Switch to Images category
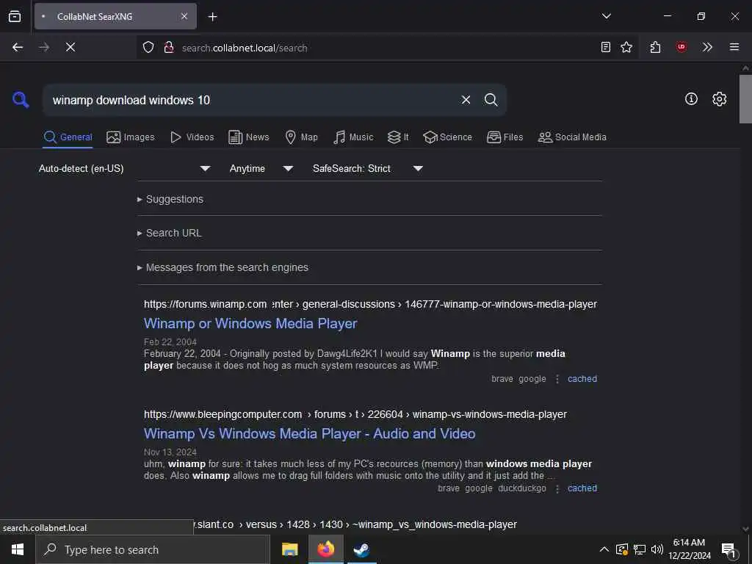The image size is (752, 564). [131, 137]
